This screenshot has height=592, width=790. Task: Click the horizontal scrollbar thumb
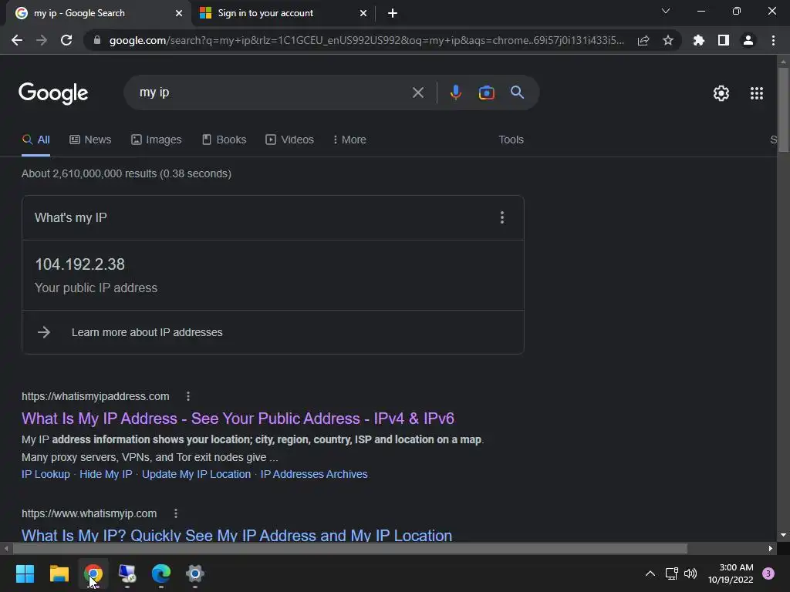point(349,548)
